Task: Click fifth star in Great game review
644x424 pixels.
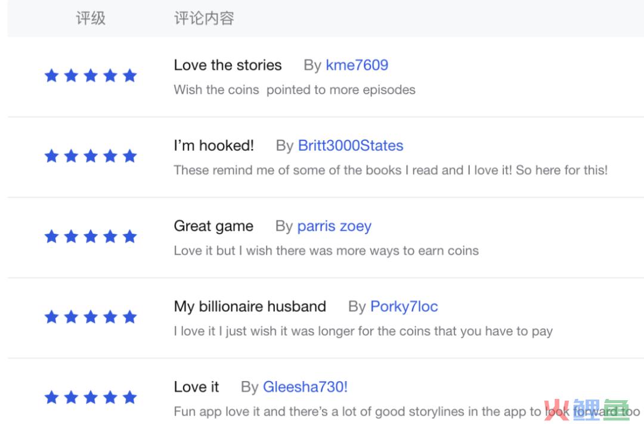Action: 130,237
